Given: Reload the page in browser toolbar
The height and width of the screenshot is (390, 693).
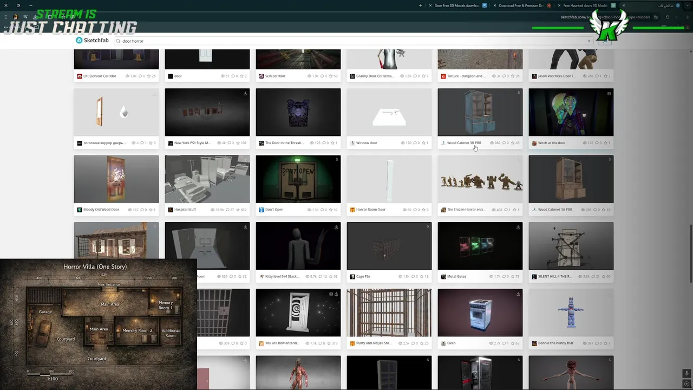Looking at the screenshot, I should [x=667, y=17].
